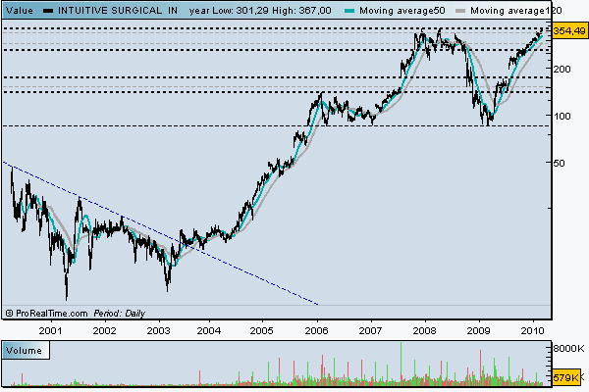
Task: Click the teal Moving average50 legend swatch
Action: pyautogui.click(x=349, y=11)
